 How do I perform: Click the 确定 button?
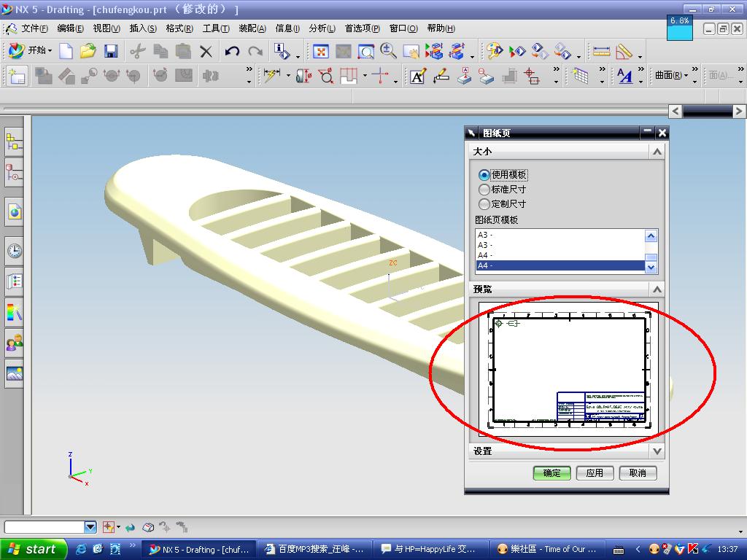click(x=551, y=472)
